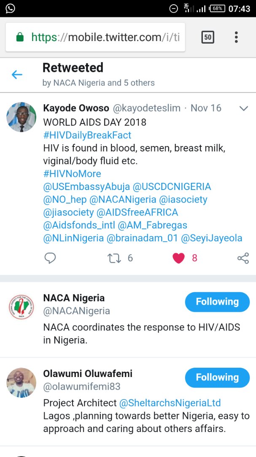Visit the @USEmbassyAbuja mention
This screenshot has width=256, height=457.
click(86, 187)
